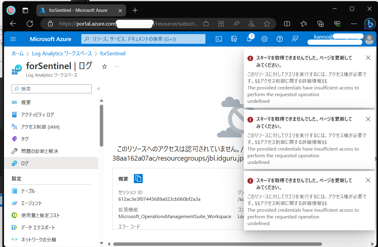Image resolution: width=378 pixels, height=247 pixels.
Task: Click the user account avatar
Action: (x=369, y=39)
